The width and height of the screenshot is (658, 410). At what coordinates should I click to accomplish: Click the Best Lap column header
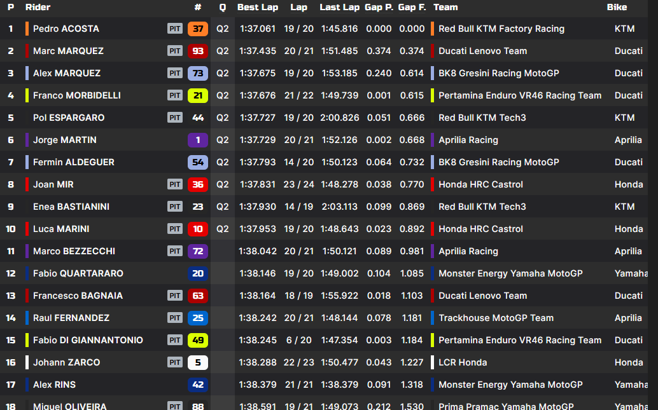click(x=258, y=7)
